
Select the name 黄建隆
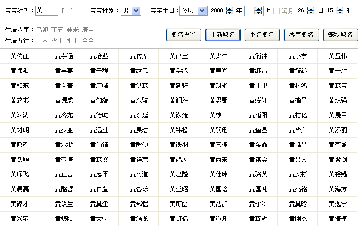click(x=178, y=174)
